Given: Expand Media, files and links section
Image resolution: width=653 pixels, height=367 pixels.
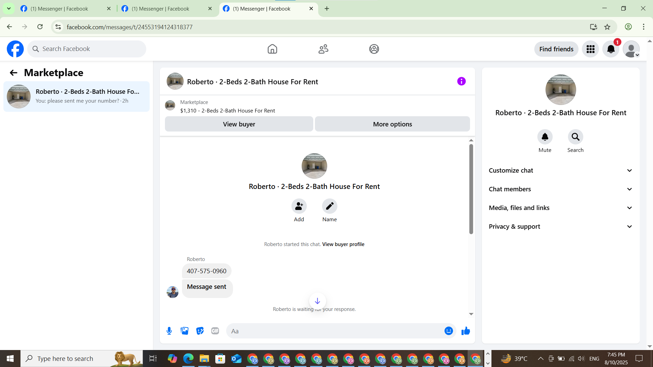Looking at the screenshot, I should tap(560, 208).
